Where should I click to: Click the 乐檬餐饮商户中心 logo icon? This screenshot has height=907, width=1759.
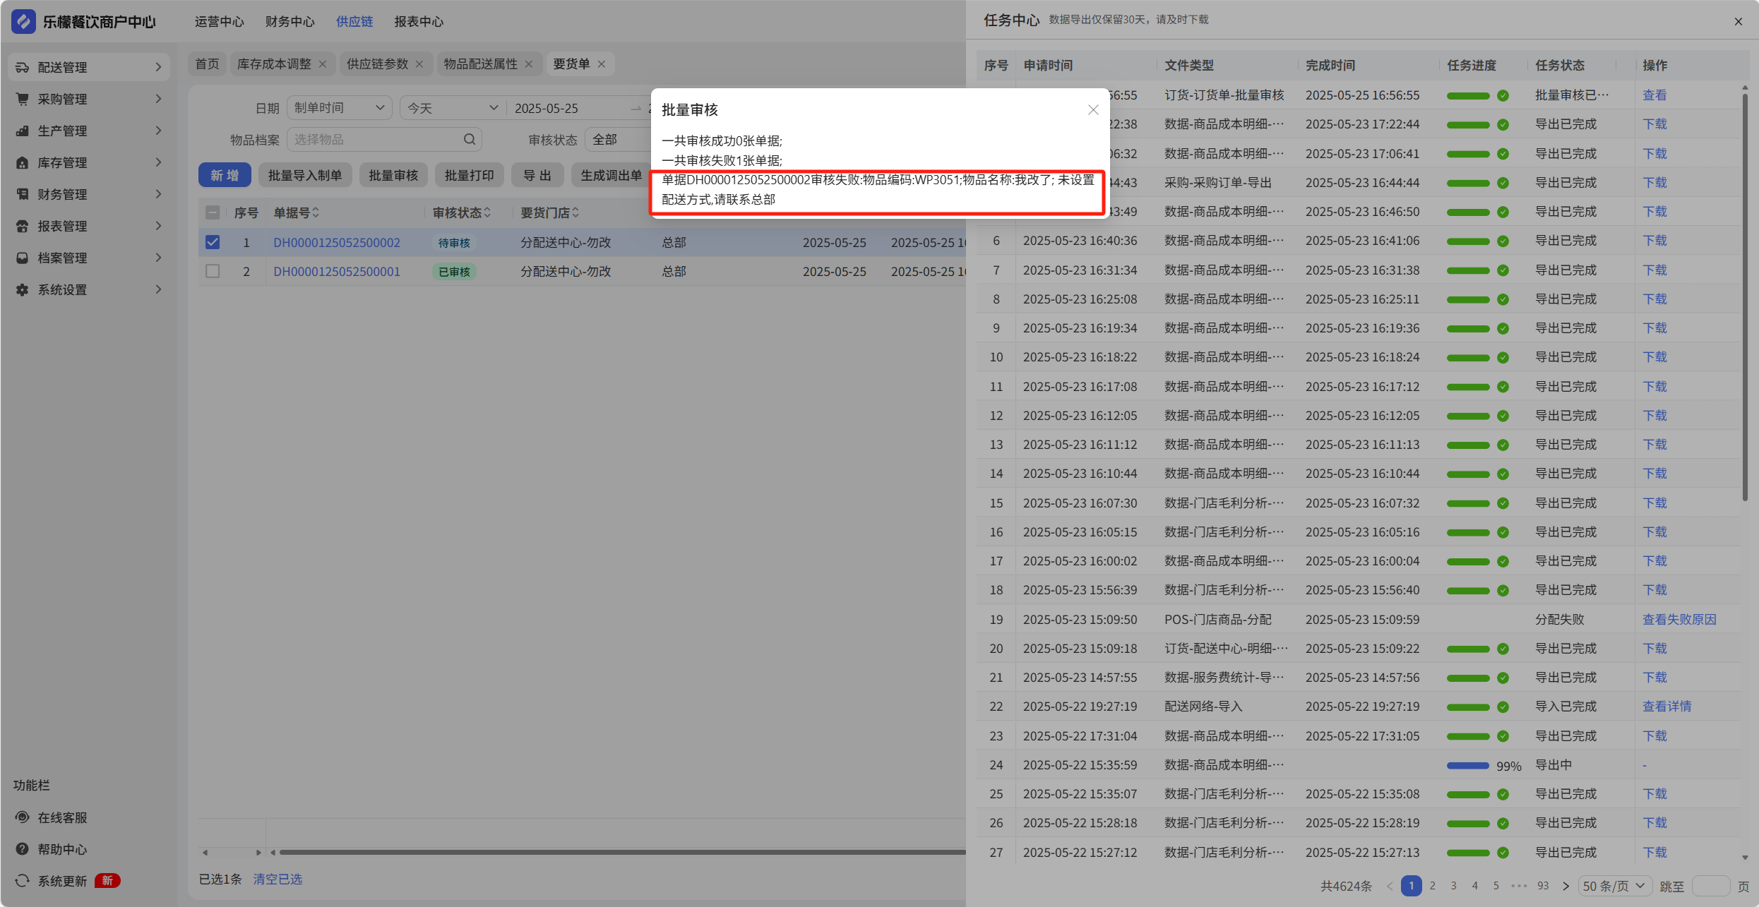coord(23,21)
